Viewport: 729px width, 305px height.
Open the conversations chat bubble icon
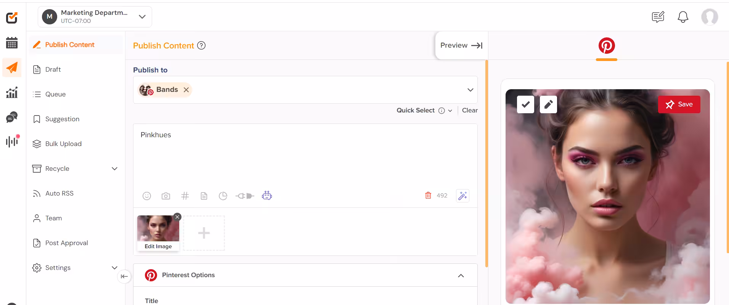click(x=12, y=117)
